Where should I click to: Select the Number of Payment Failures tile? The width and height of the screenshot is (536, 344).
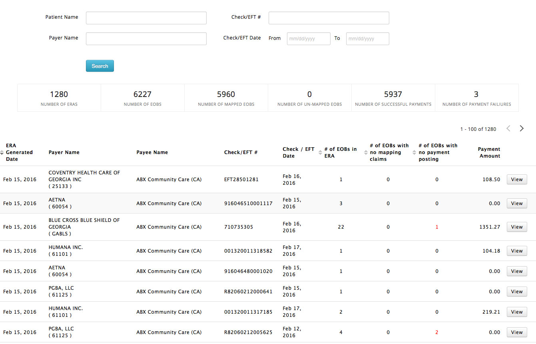pyautogui.click(x=476, y=98)
